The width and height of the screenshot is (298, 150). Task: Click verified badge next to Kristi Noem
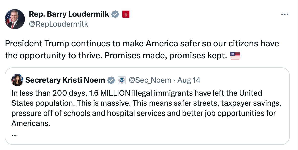tap(111, 80)
